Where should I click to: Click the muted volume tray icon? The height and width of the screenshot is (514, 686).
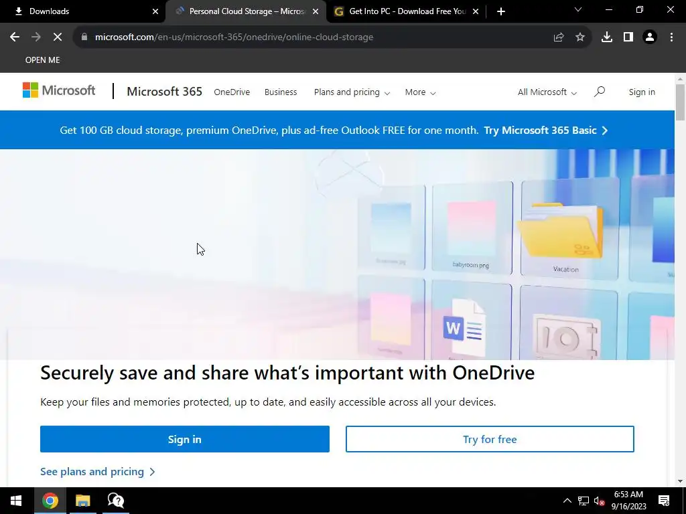pos(600,501)
